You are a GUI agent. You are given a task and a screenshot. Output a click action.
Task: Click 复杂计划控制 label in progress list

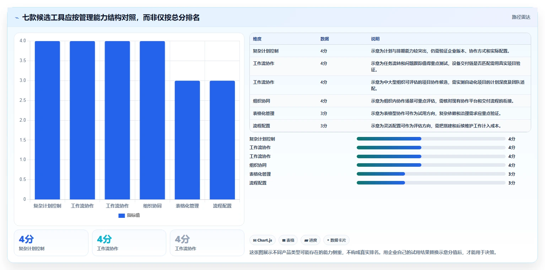pos(262,139)
